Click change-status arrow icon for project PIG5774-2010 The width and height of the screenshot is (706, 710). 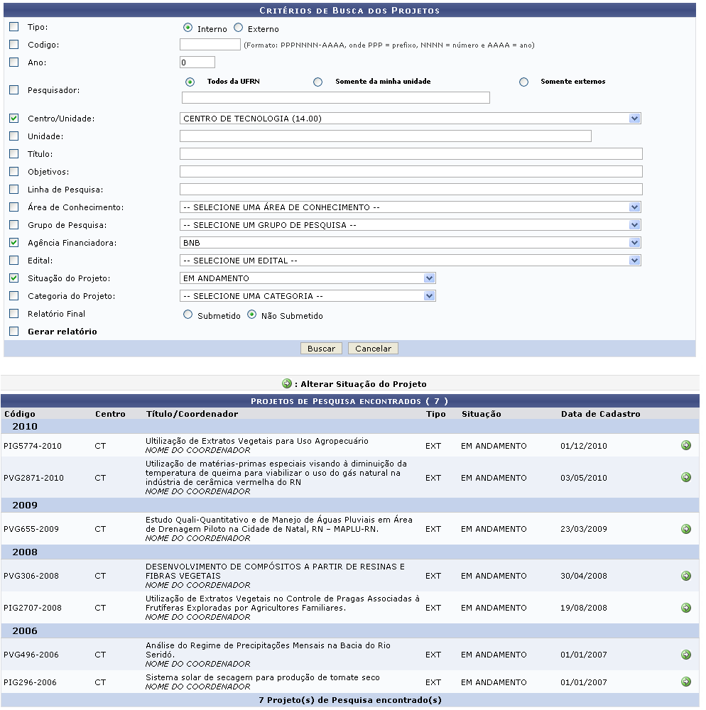tap(685, 445)
